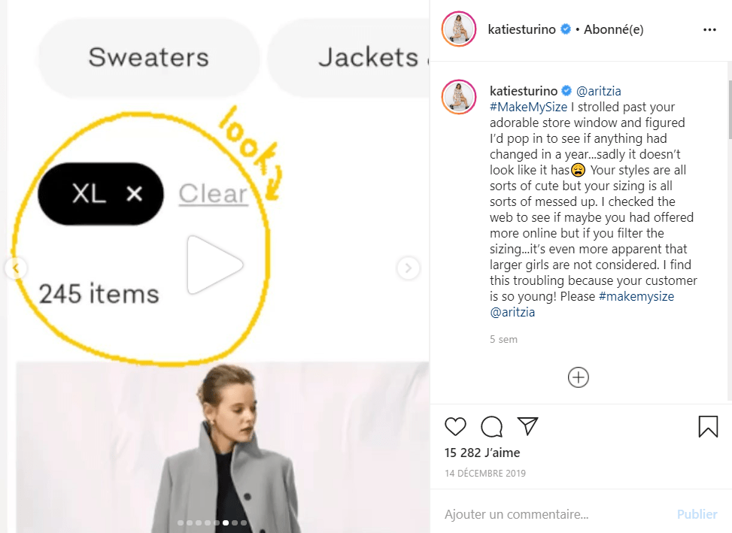This screenshot has width=732, height=533.
Task: Select the last carousel indicator dot
Action: click(x=244, y=522)
